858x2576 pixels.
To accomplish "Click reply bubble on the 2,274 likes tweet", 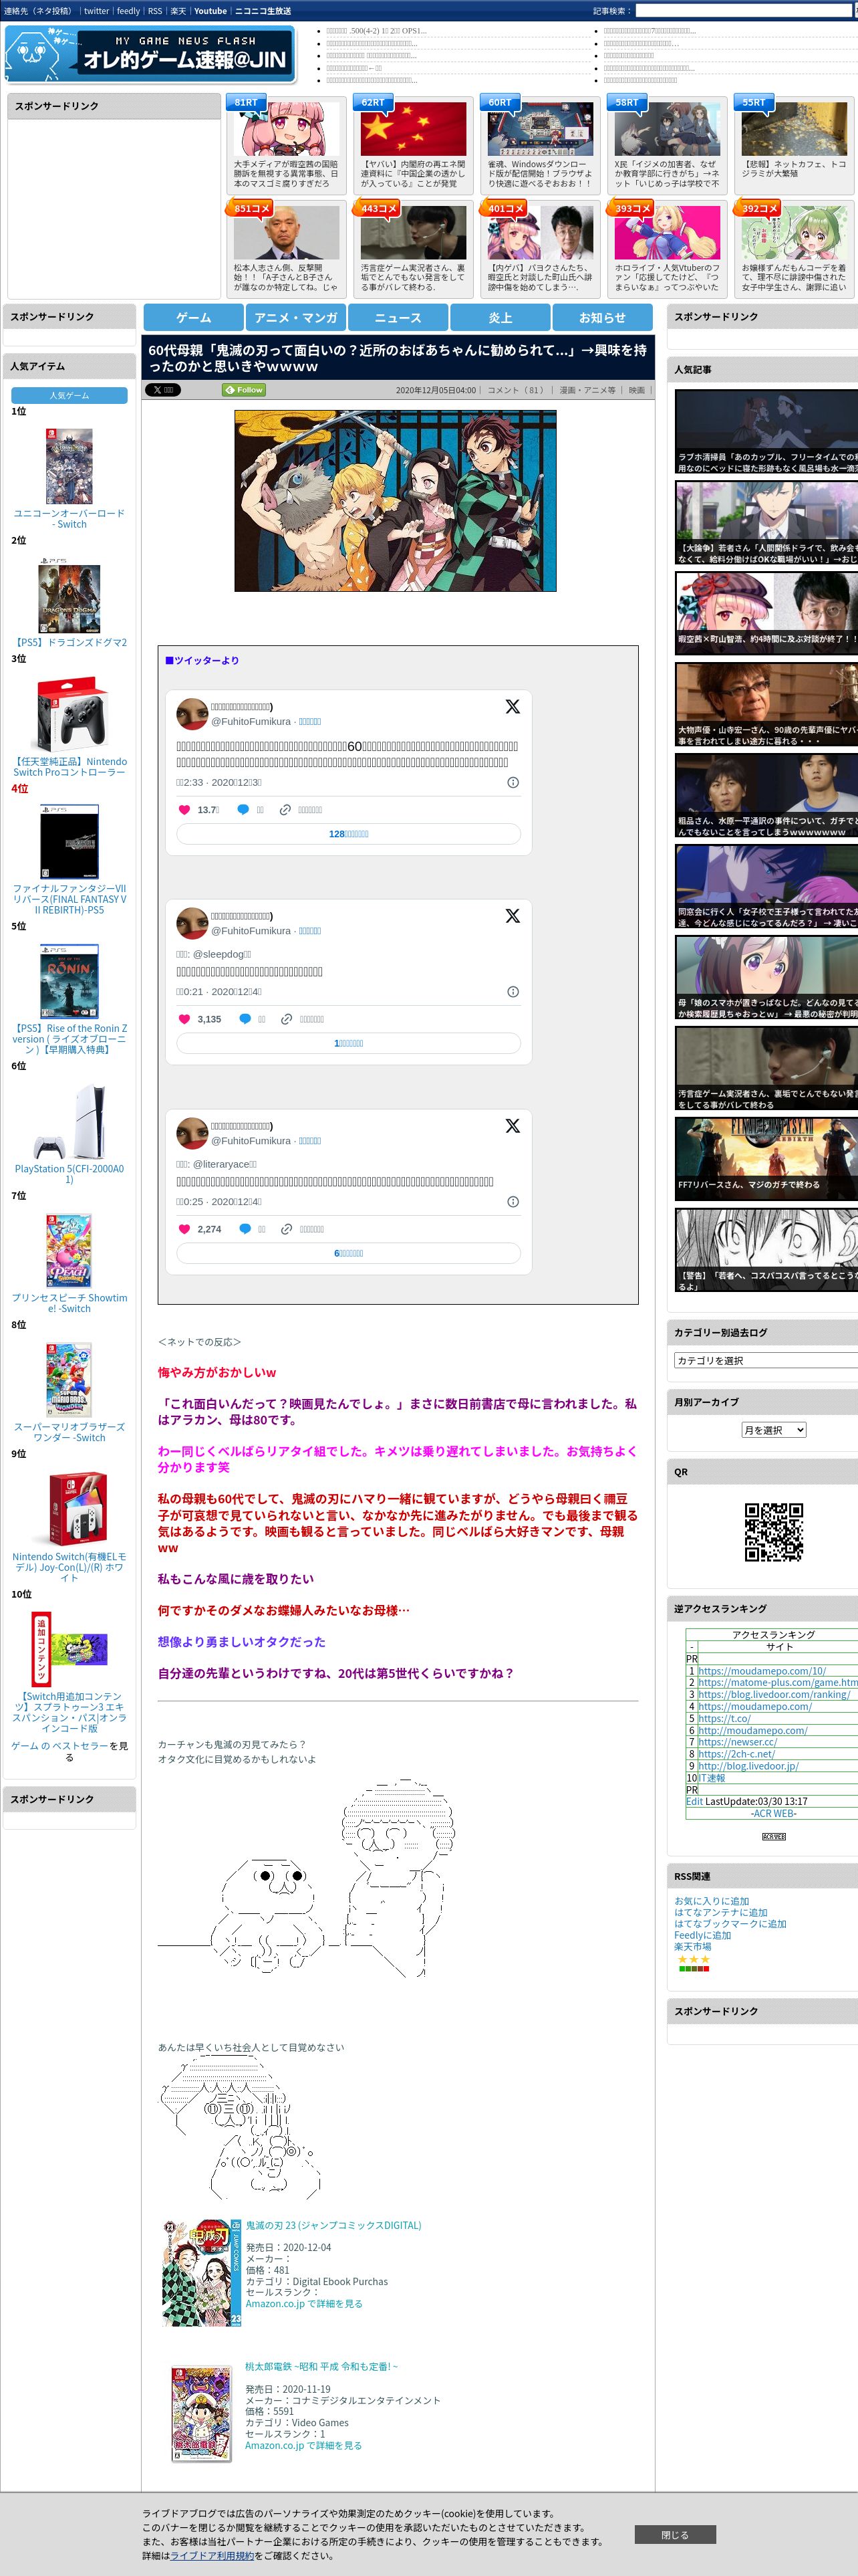I will coord(245,1229).
